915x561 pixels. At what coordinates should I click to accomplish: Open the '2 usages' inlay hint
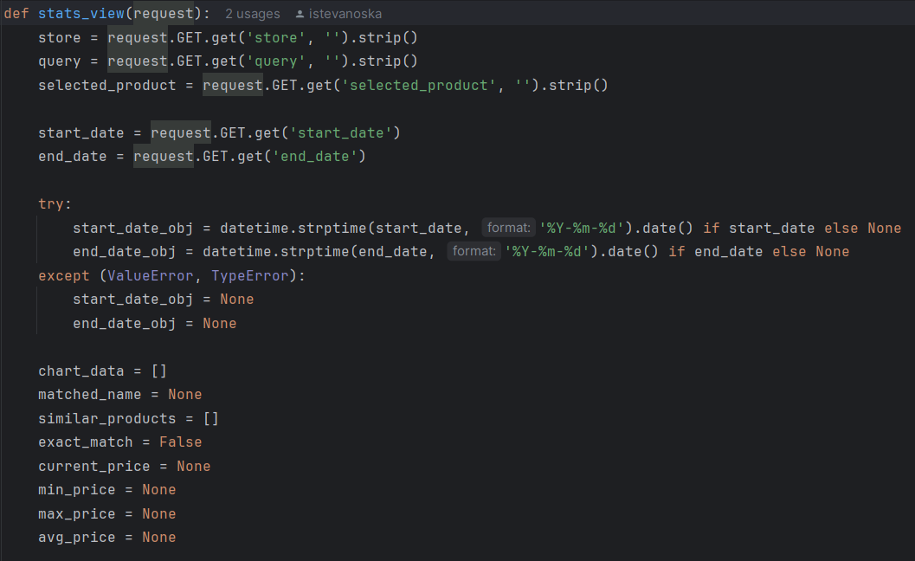point(252,14)
